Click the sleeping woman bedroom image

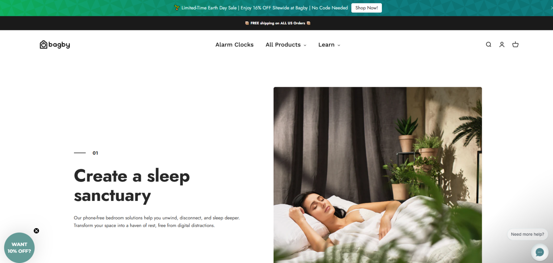[377, 175]
